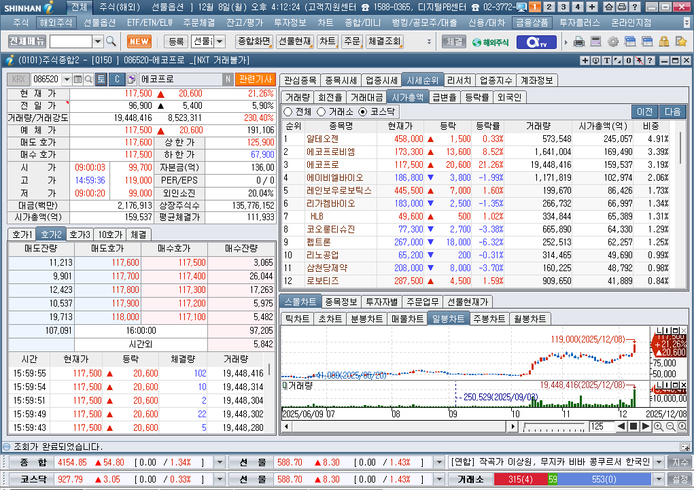The image size is (694, 490).
Task: Click the monitor icon in the window title bar
Action: tap(595, 60)
